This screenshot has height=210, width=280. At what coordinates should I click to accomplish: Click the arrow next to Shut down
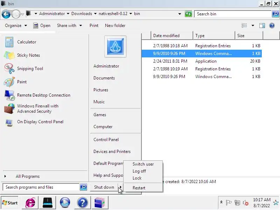120,187
